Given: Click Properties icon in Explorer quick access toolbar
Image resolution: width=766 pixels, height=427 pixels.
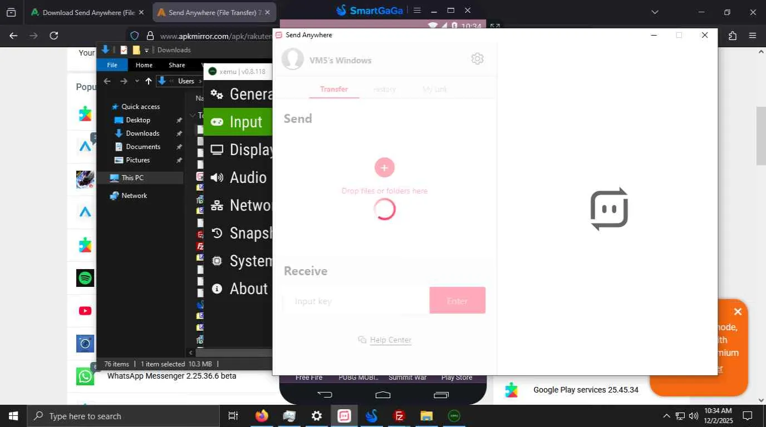Looking at the screenshot, I should coord(124,50).
